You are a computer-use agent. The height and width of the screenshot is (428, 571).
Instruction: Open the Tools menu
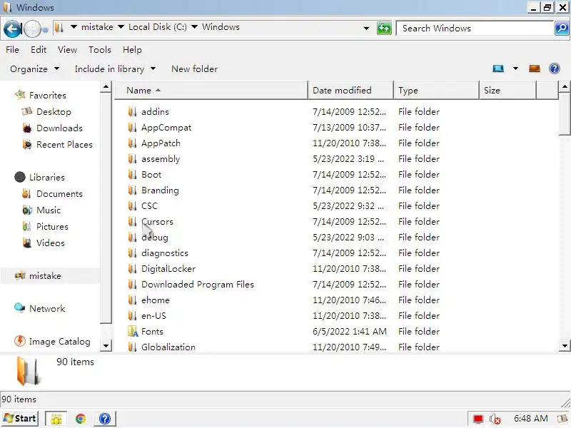click(100, 49)
